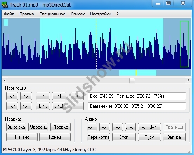Stop playback with the Стоп button
Viewport: 194px width, 155px height.
click(x=124, y=137)
